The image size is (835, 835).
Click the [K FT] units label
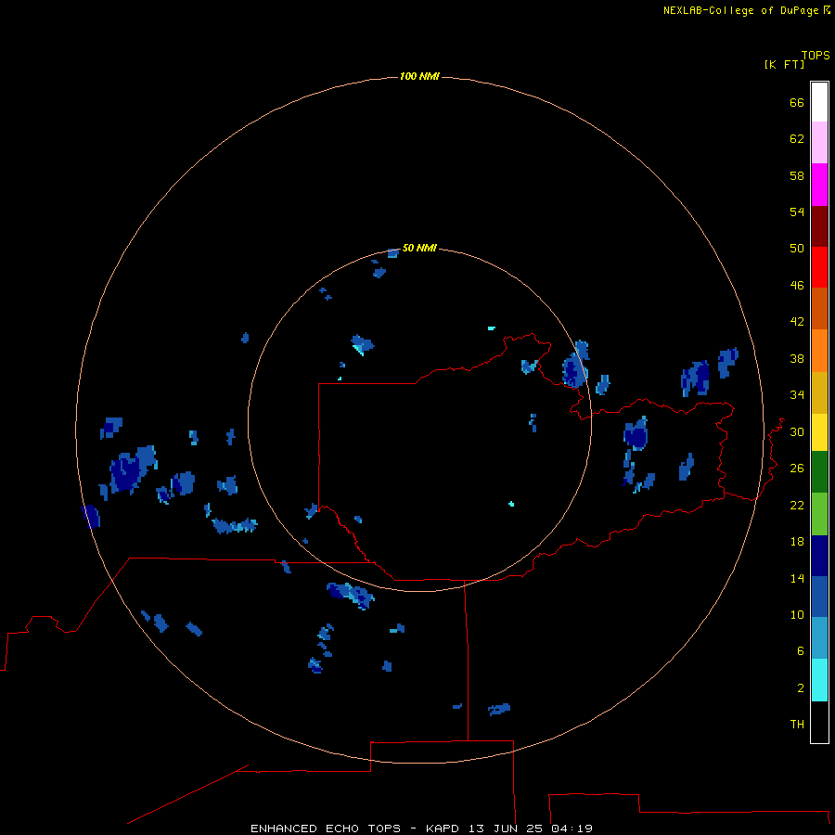784,64
